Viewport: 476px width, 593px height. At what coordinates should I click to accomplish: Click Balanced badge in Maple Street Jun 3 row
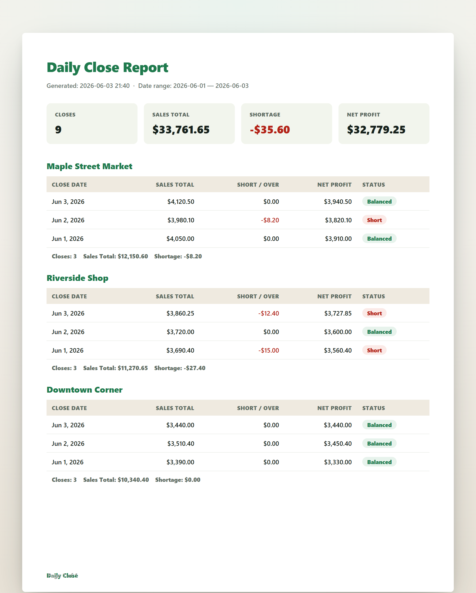[x=379, y=201]
